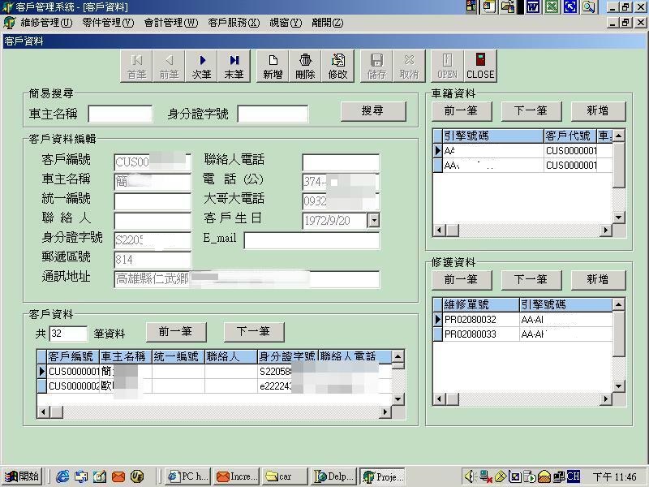Image resolution: width=649 pixels, height=487 pixels.
Task: Launch Word from the Office shortcut bar
Action: click(x=533, y=6)
